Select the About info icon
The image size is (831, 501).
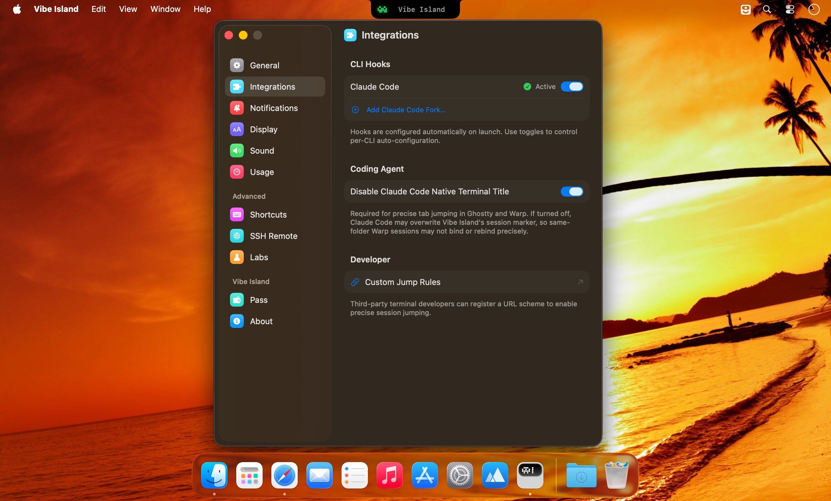point(237,321)
